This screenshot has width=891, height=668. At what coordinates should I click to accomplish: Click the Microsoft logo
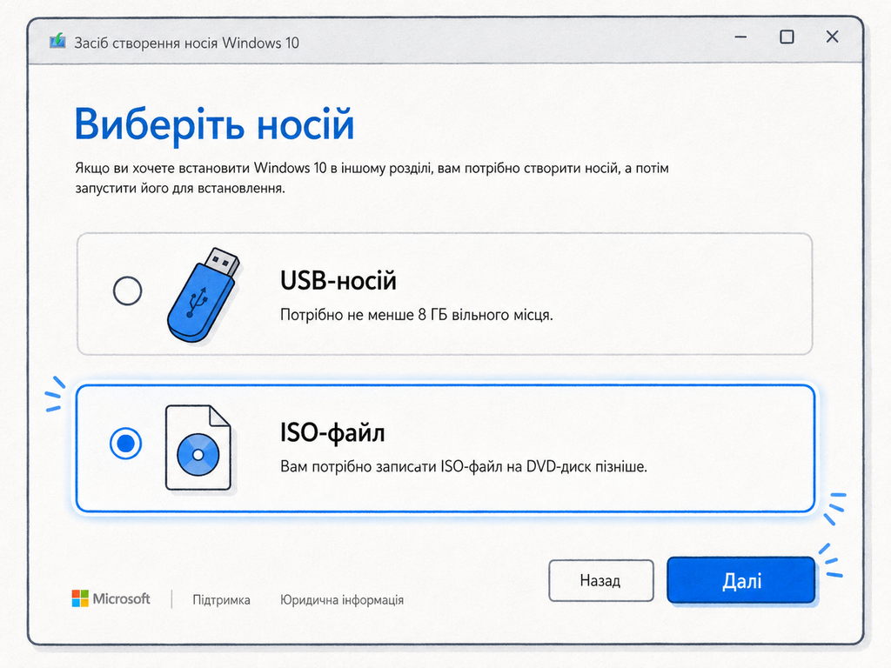point(111,598)
